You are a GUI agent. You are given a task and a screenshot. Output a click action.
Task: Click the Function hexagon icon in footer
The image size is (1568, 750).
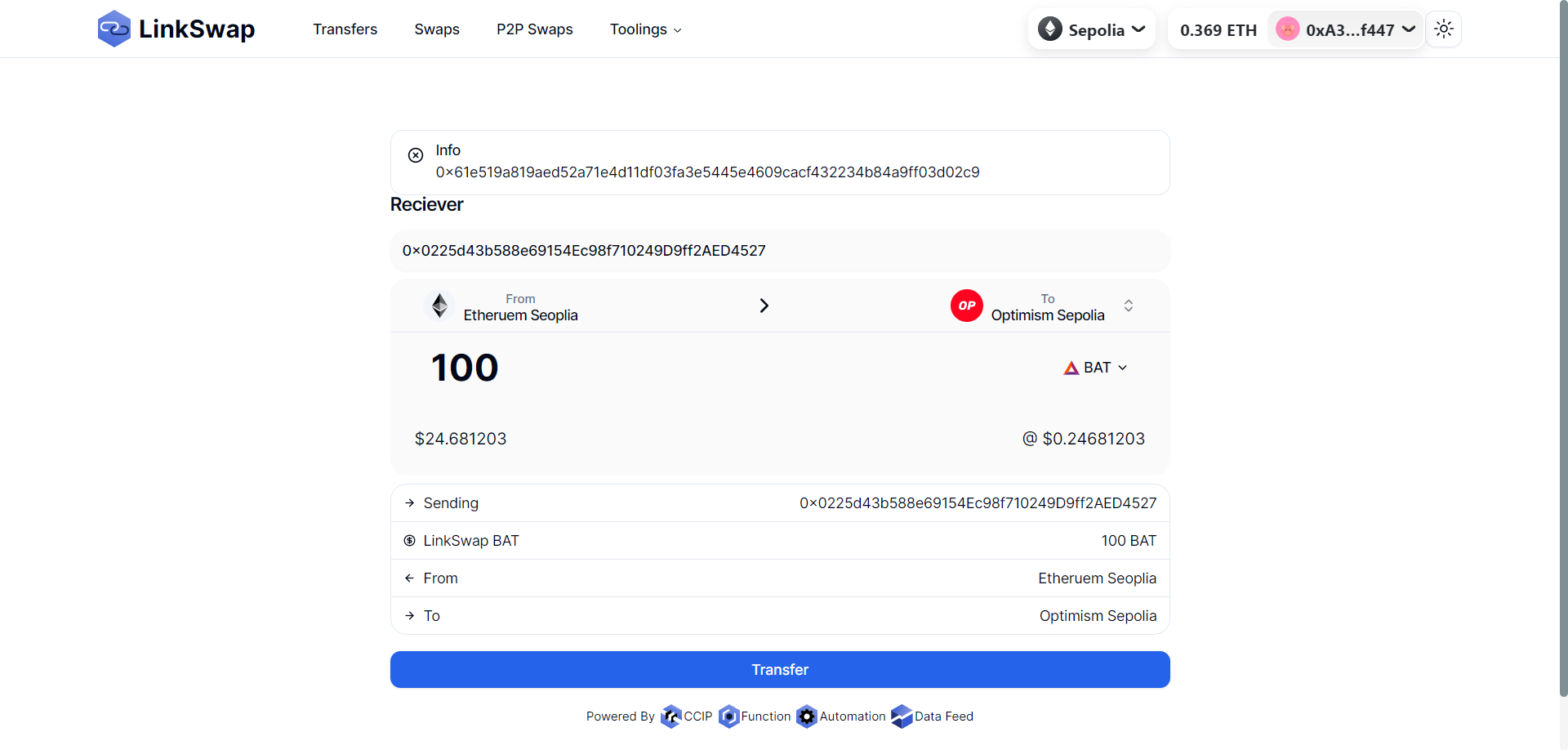click(728, 717)
